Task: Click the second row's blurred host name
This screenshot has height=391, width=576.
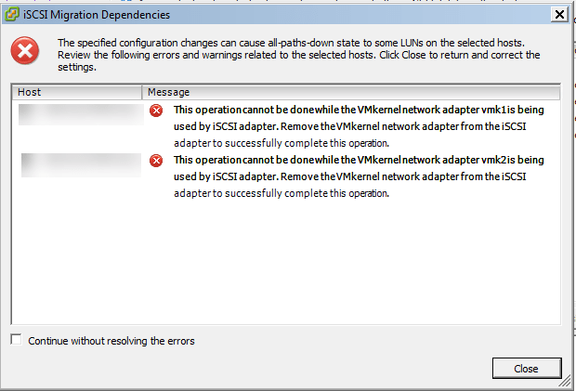Action: tap(76, 165)
